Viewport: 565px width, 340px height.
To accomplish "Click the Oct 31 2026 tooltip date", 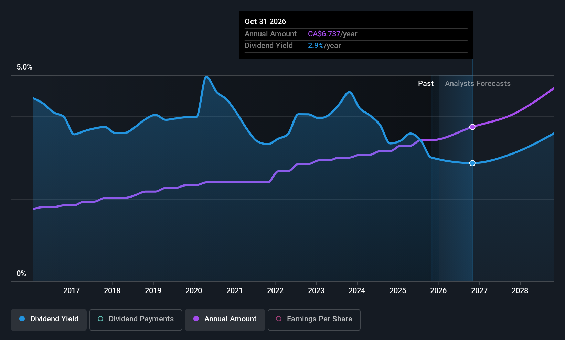I will click(265, 22).
